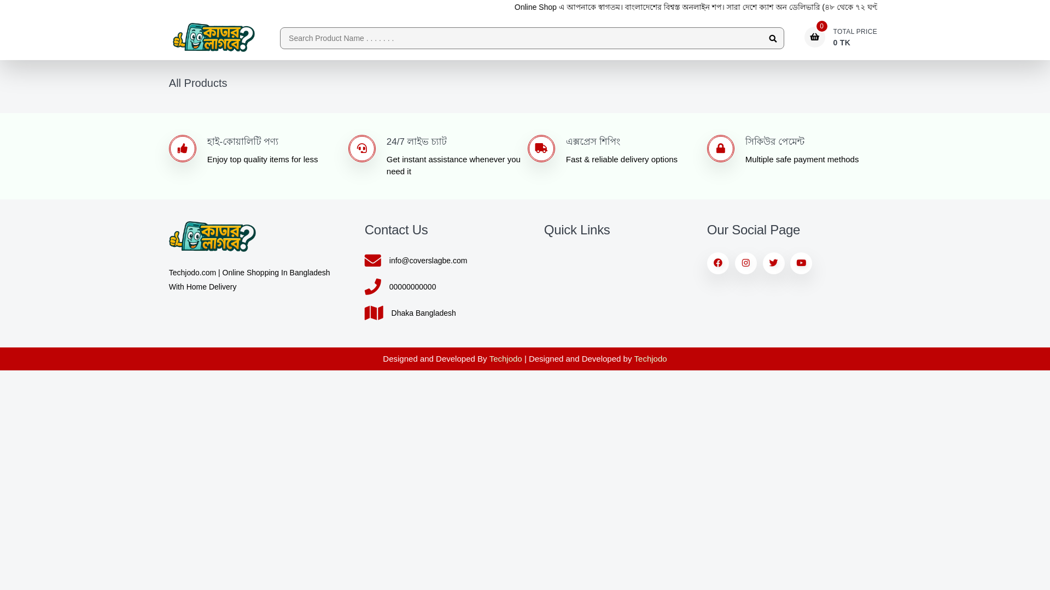Image resolution: width=1050 pixels, height=590 pixels.
Task: Click the delivery truck shipping icon
Action: tap(541, 149)
